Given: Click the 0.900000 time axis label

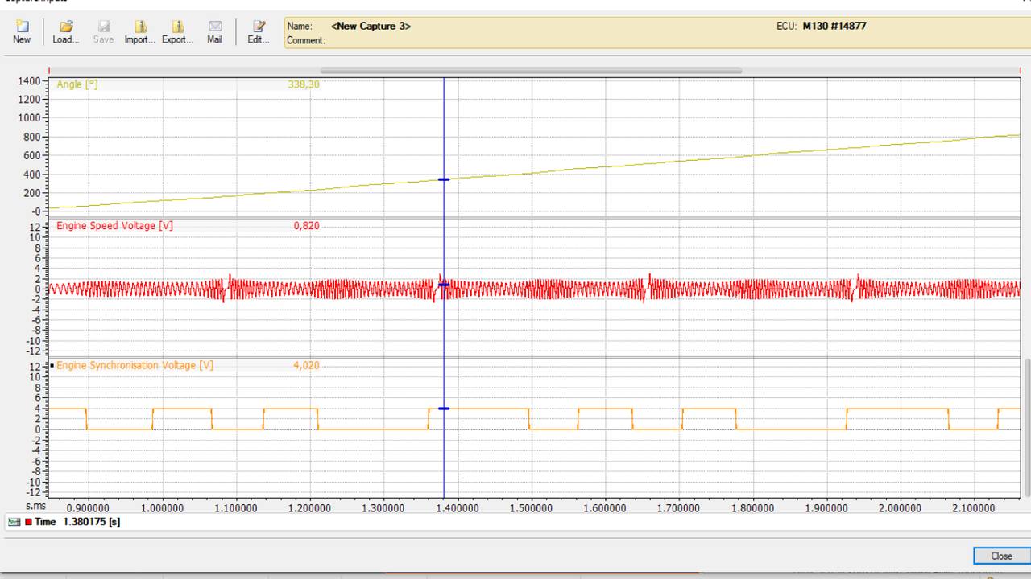Looking at the screenshot, I should [x=89, y=508].
